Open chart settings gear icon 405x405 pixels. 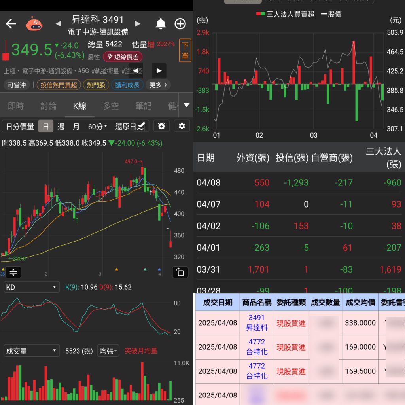pos(182,126)
